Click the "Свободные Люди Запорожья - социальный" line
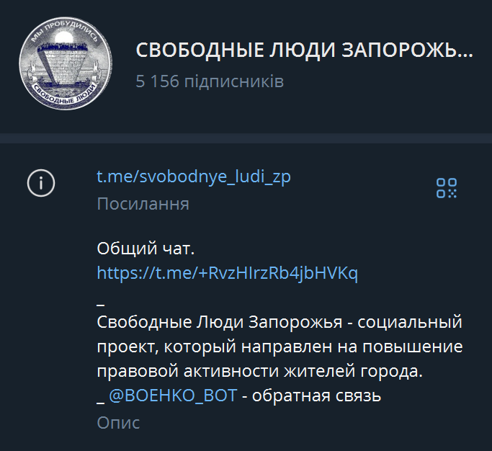492x451 pixels. click(x=279, y=322)
